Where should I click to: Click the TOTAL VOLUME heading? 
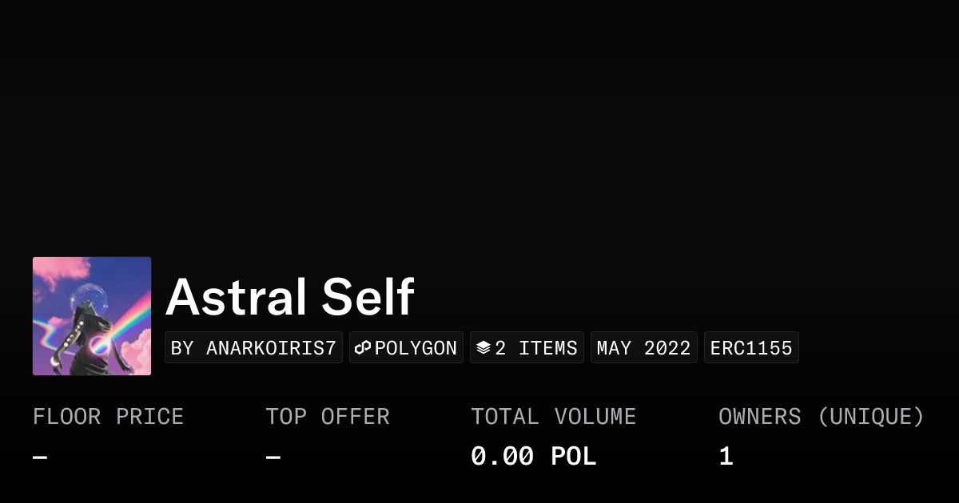point(553,417)
